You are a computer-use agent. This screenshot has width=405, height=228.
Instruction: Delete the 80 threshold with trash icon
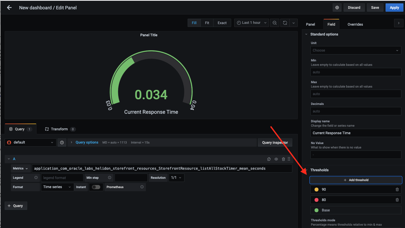(397, 200)
